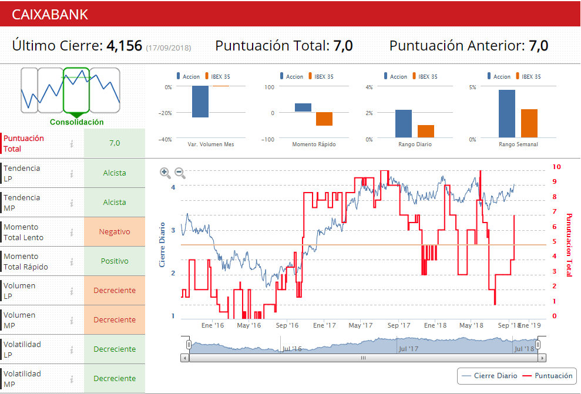Image resolution: width=581 pixels, height=394 pixels.
Task: Open info icon for Tendencia LP
Action: click(72, 173)
